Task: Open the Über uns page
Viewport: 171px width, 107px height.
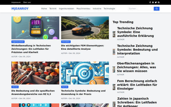Action: click(x=27, y=2)
